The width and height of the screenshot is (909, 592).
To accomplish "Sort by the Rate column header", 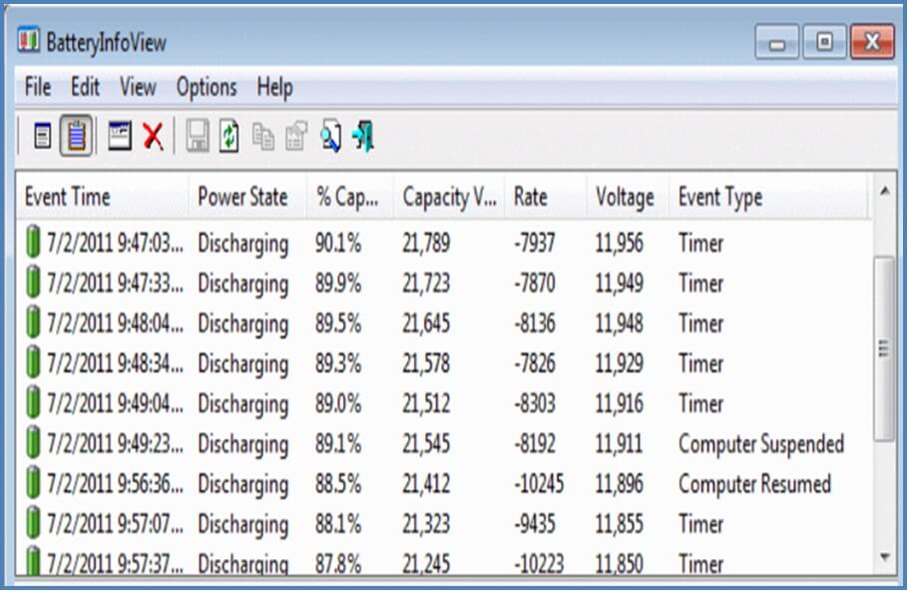I will point(546,197).
